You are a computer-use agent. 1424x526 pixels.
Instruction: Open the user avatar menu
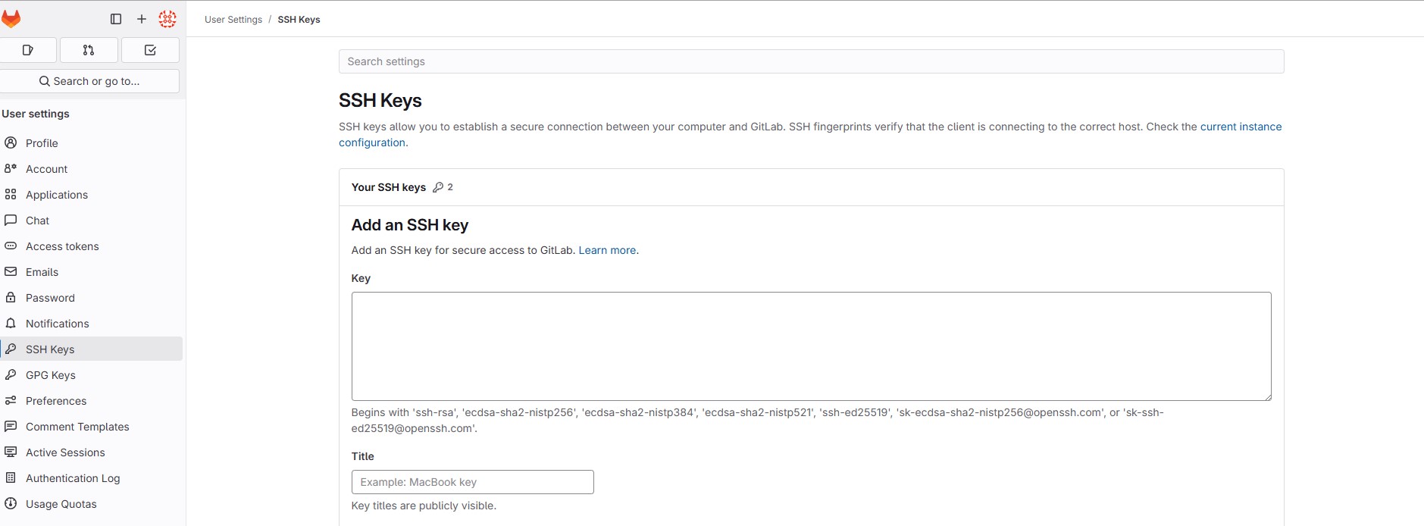coord(167,19)
